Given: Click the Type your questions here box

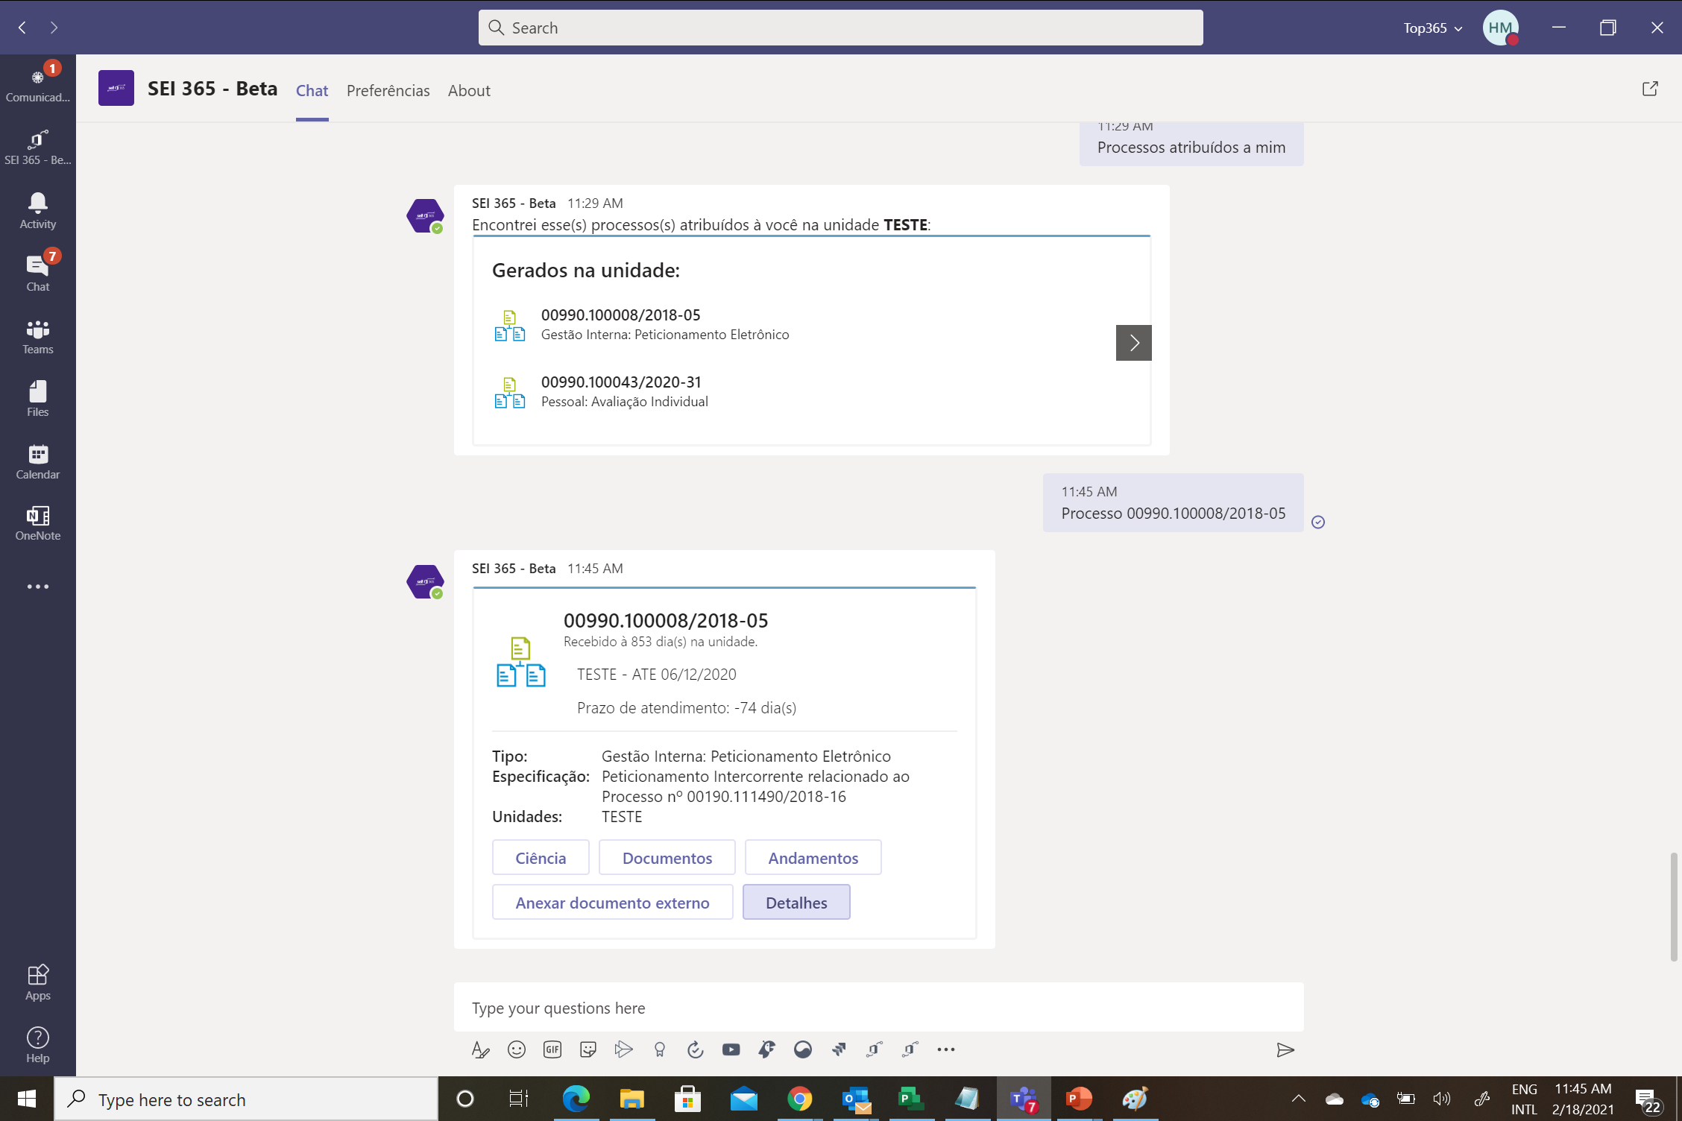Looking at the screenshot, I should coord(878,1008).
